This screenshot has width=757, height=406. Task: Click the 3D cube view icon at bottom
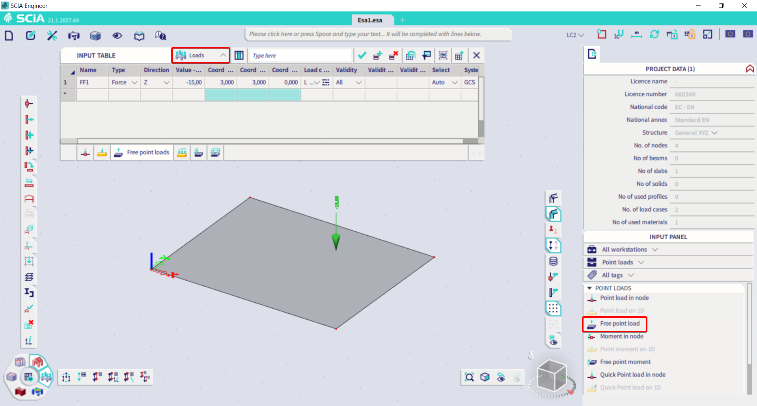[x=485, y=377]
